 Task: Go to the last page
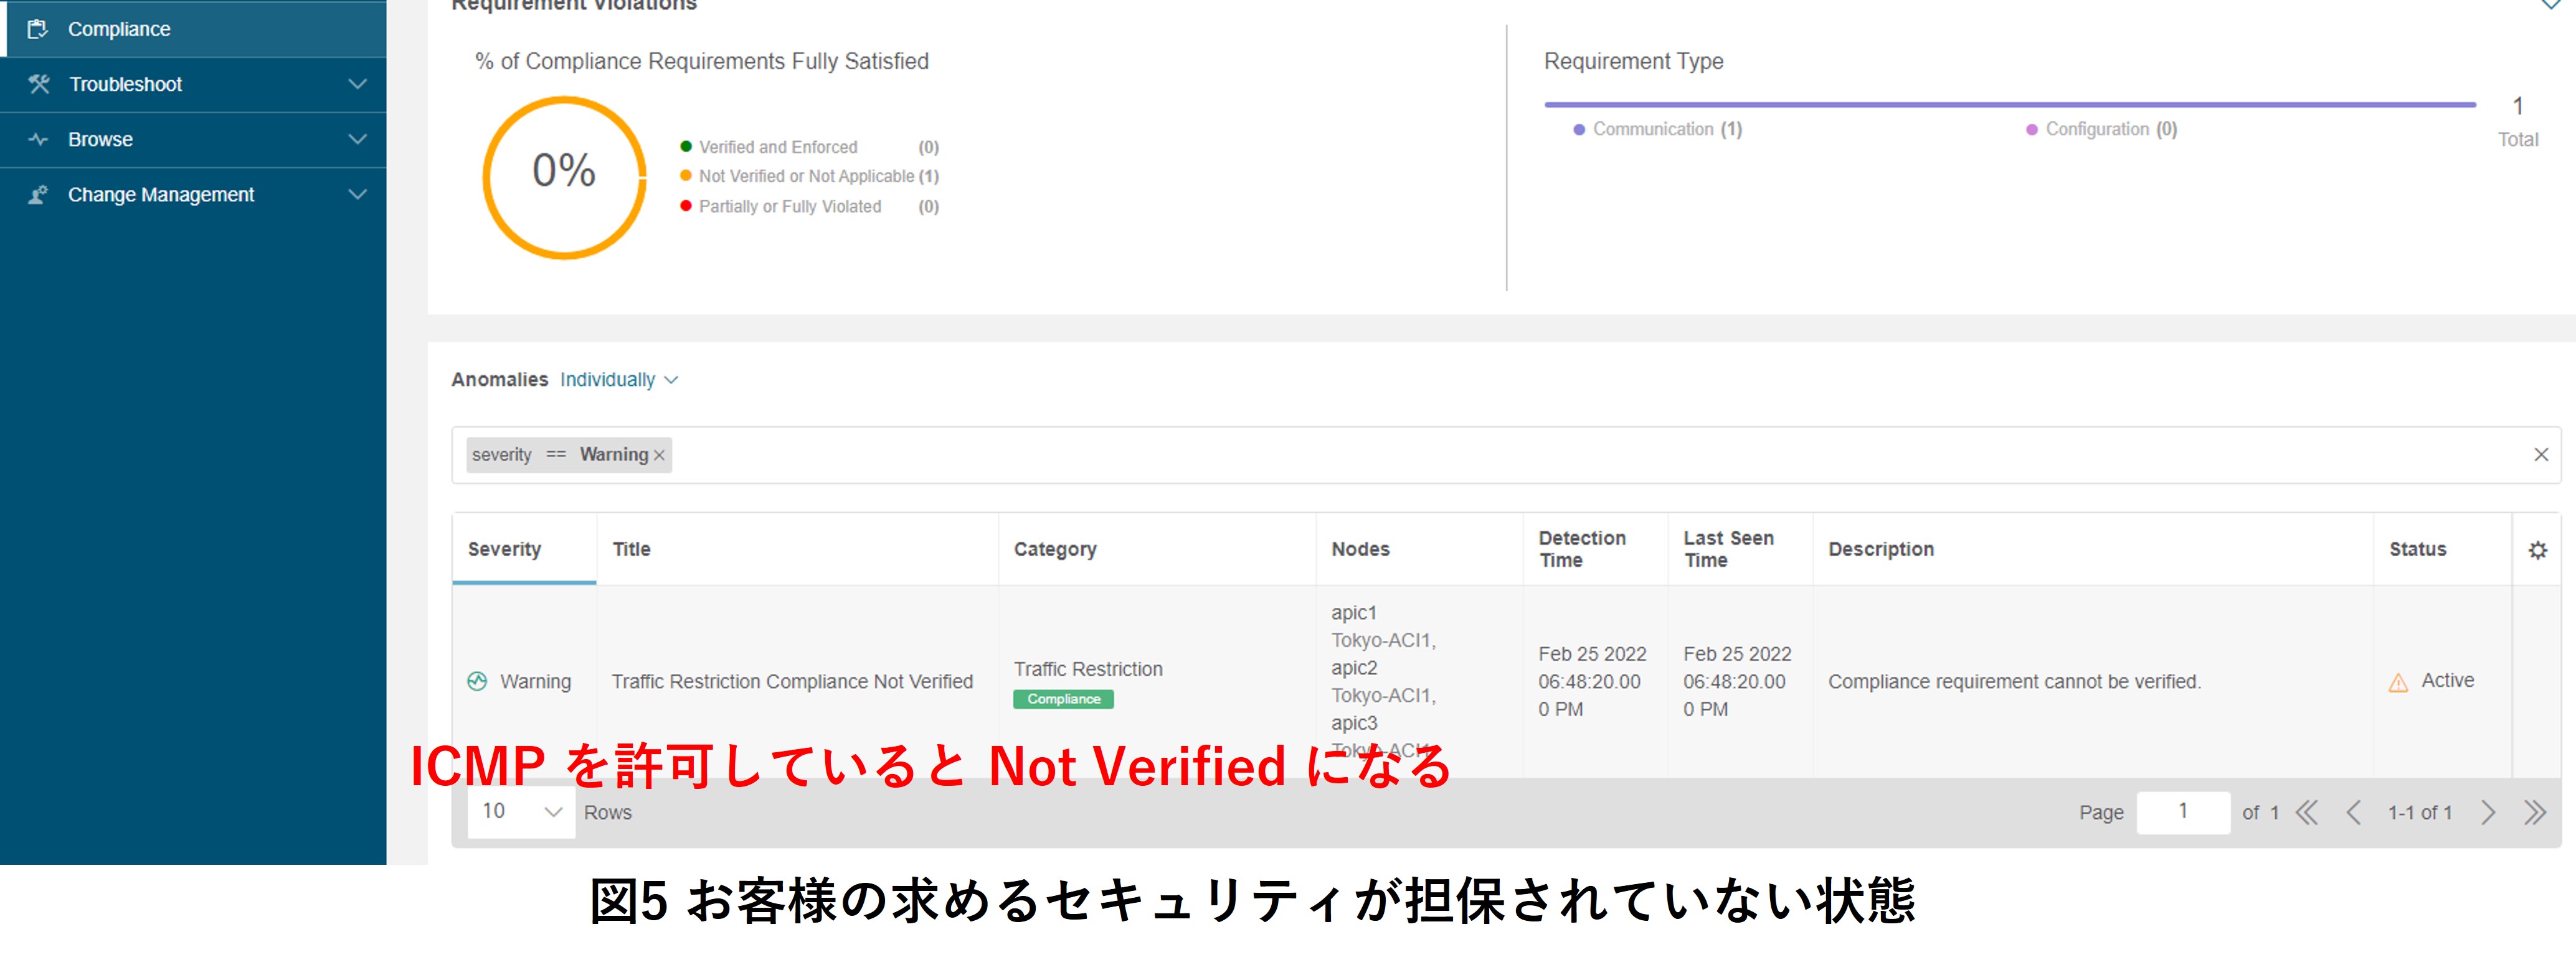(x=2534, y=812)
